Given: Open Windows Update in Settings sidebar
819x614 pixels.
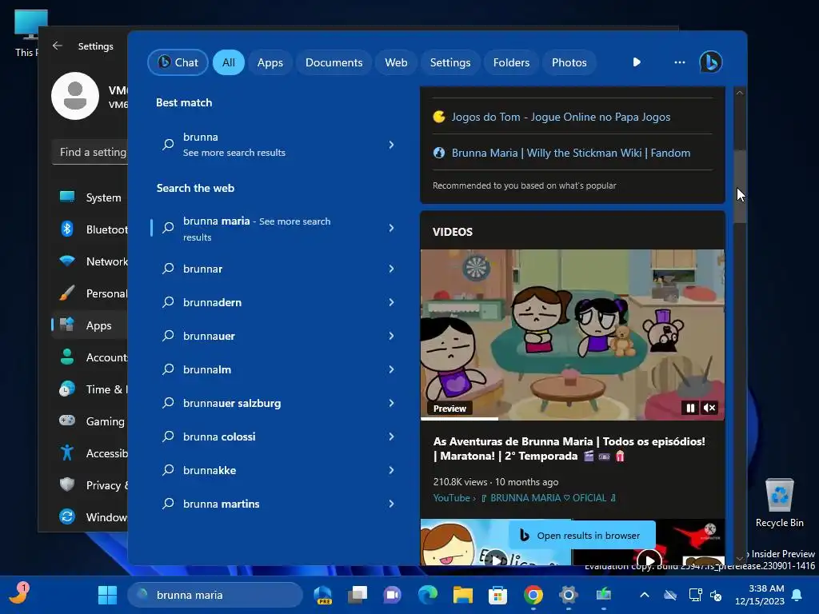Looking at the screenshot, I should click(90, 517).
